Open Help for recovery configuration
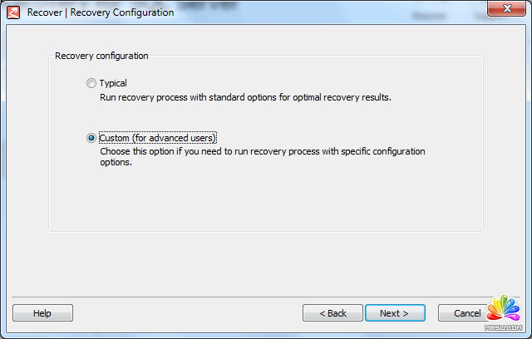 click(x=42, y=313)
